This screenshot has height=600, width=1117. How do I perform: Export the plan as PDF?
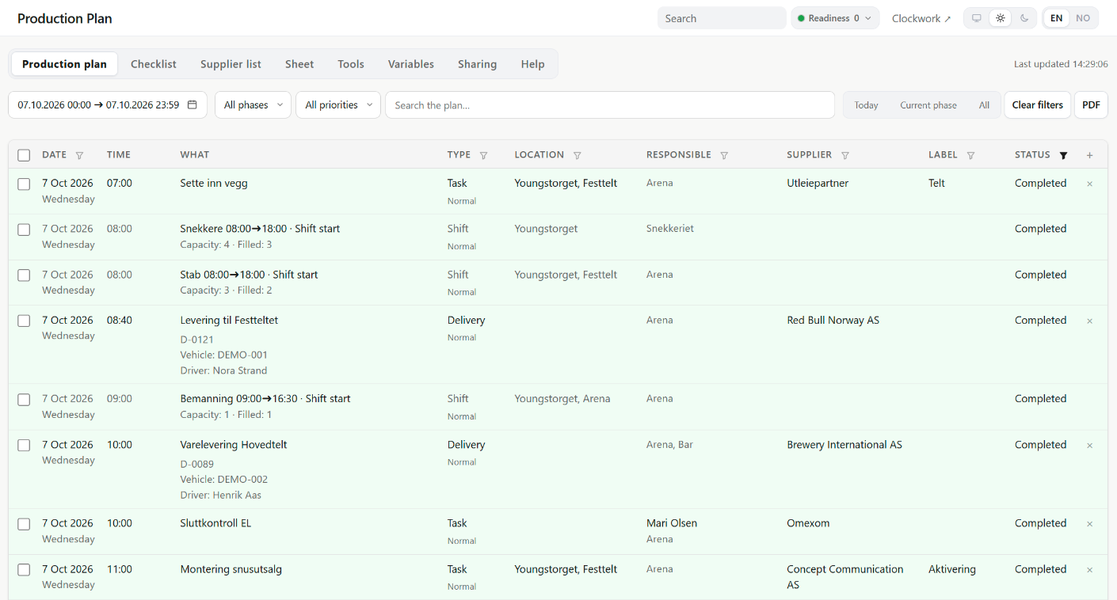1091,104
